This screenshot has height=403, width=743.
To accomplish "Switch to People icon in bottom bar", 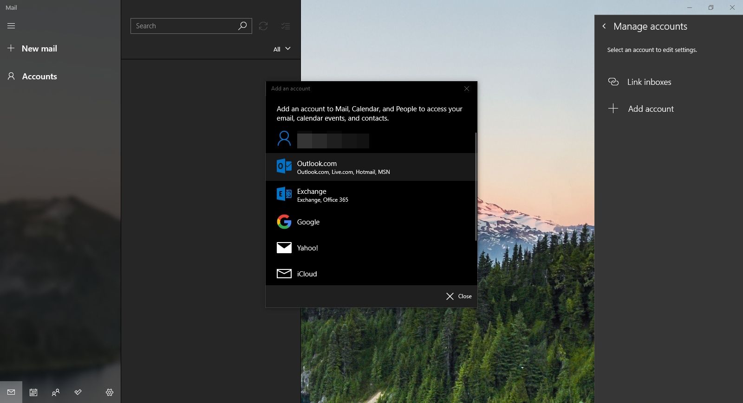I will 56,392.
